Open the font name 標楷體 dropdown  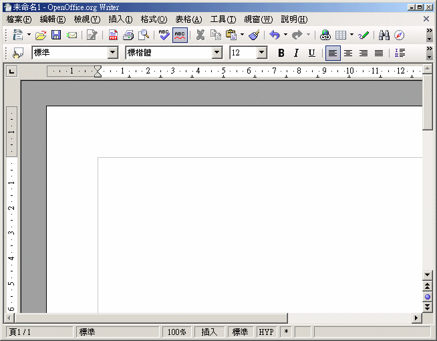[216, 52]
